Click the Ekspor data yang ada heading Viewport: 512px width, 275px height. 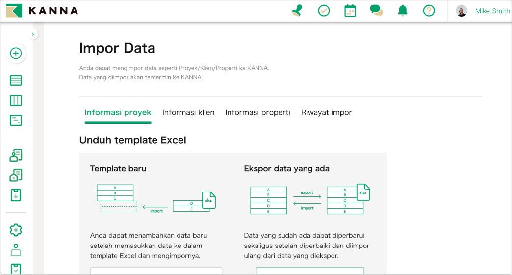click(x=287, y=169)
